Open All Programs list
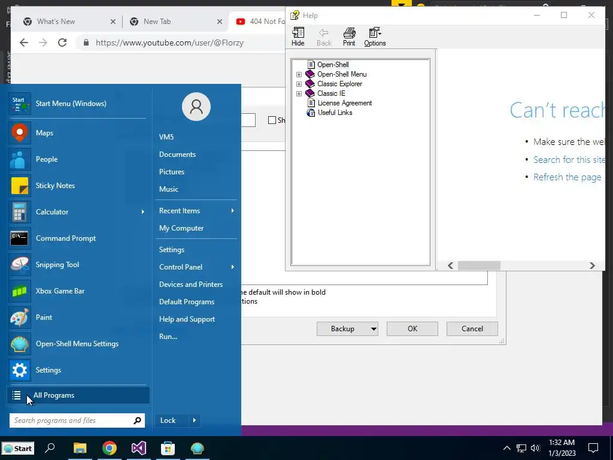 78,395
